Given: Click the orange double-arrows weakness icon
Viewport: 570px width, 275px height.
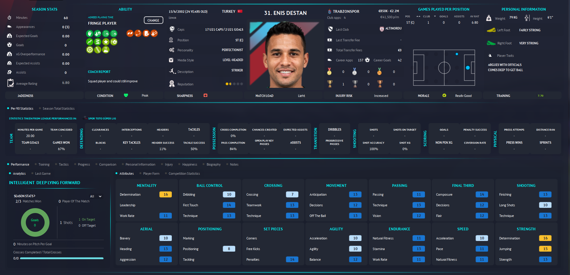Looking at the screenshot, I should point(130,33).
